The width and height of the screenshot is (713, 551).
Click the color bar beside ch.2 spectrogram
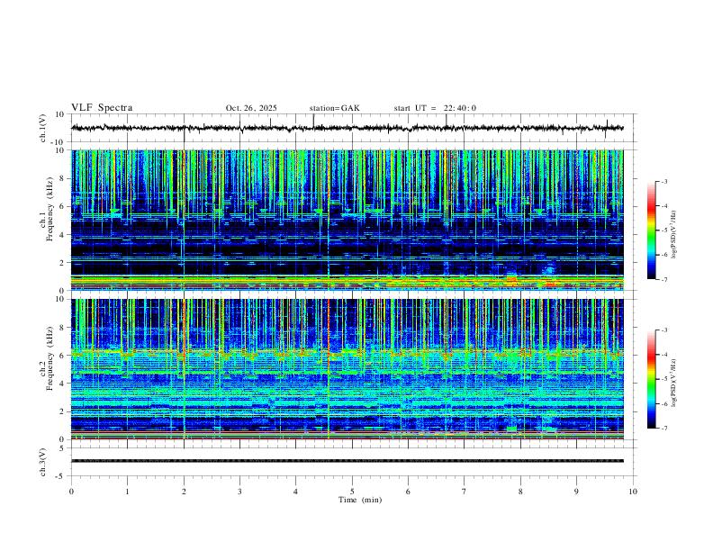[x=651, y=379]
